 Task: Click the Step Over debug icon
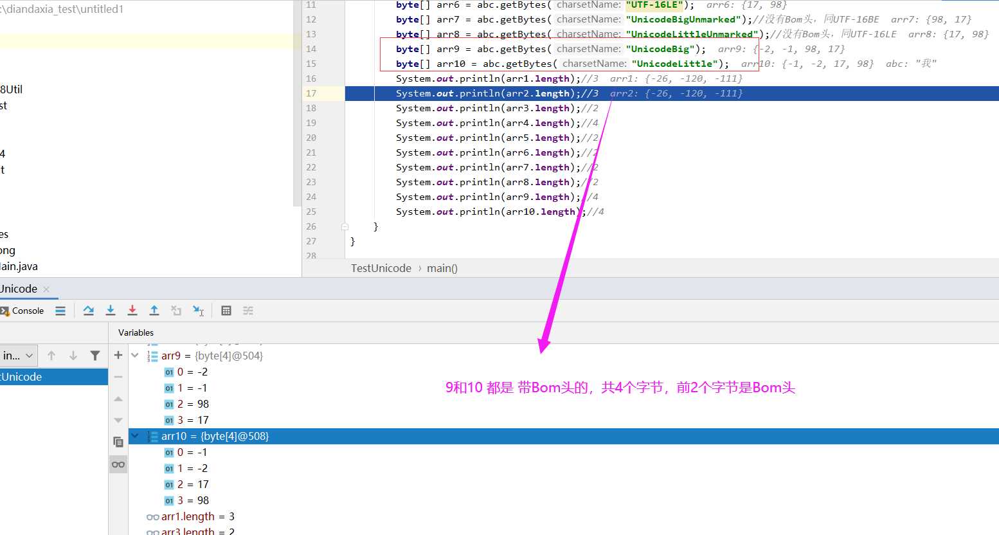click(x=89, y=311)
